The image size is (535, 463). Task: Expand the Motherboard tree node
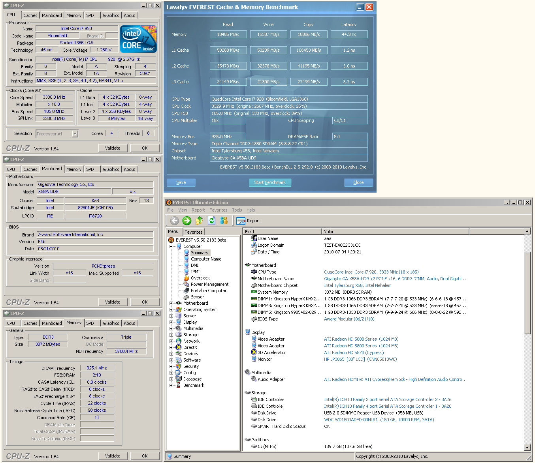(x=171, y=303)
